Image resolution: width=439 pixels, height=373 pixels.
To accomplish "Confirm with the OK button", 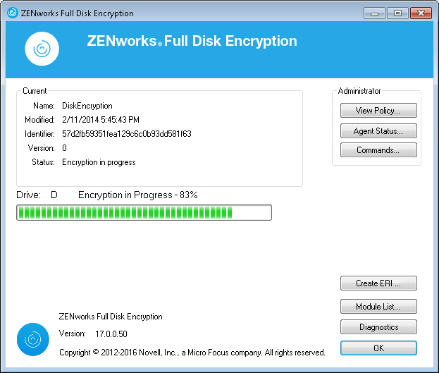I will 378,348.
